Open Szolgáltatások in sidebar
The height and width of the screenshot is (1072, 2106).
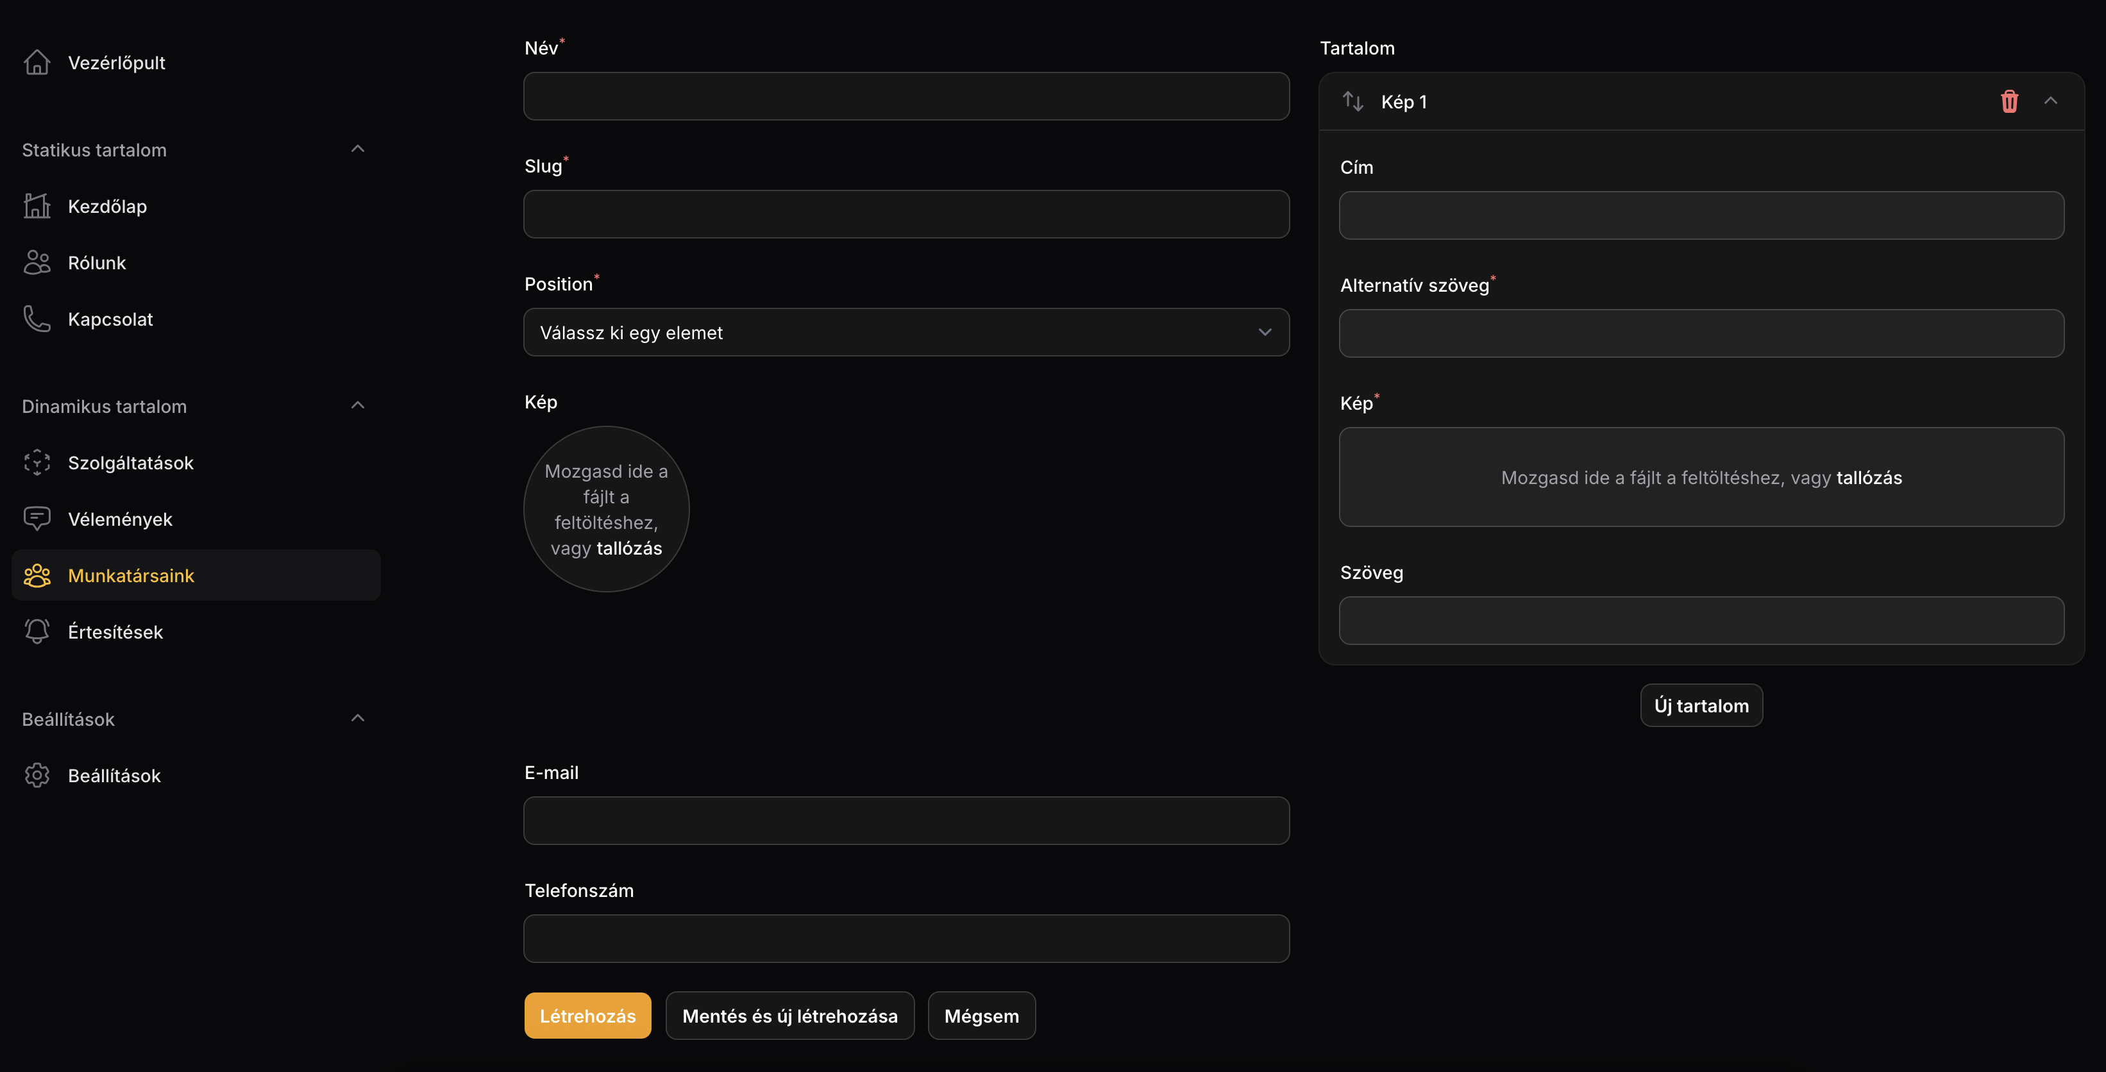(x=196, y=462)
